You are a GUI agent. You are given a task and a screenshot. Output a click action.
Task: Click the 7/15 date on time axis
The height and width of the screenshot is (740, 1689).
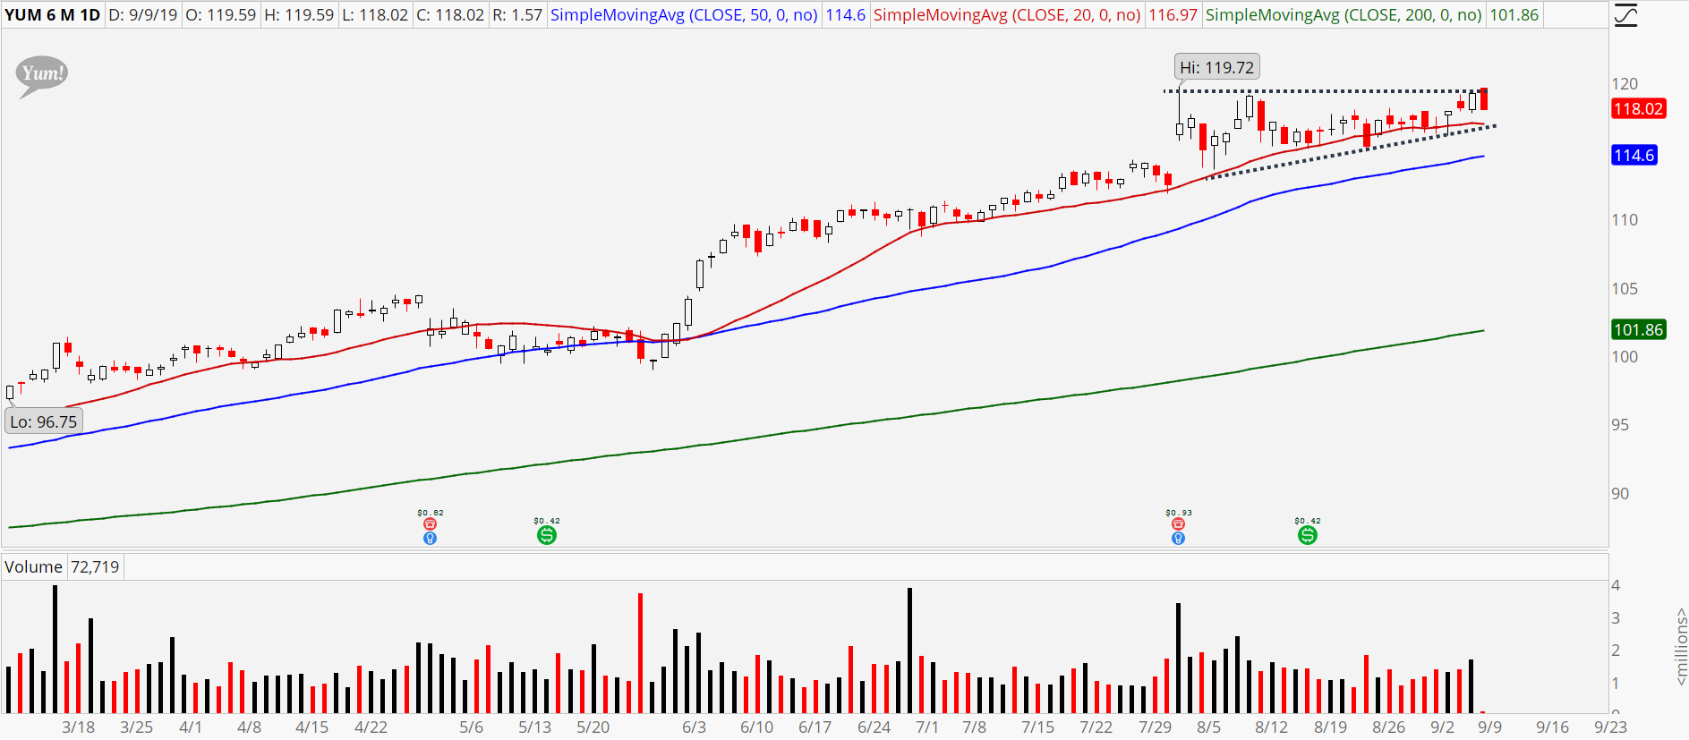tap(1038, 727)
